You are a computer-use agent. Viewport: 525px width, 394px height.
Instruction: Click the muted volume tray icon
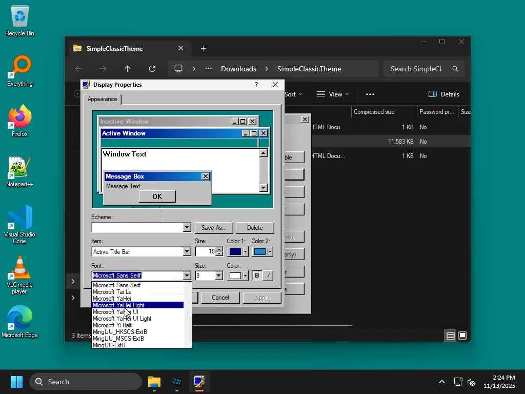(x=472, y=382)
